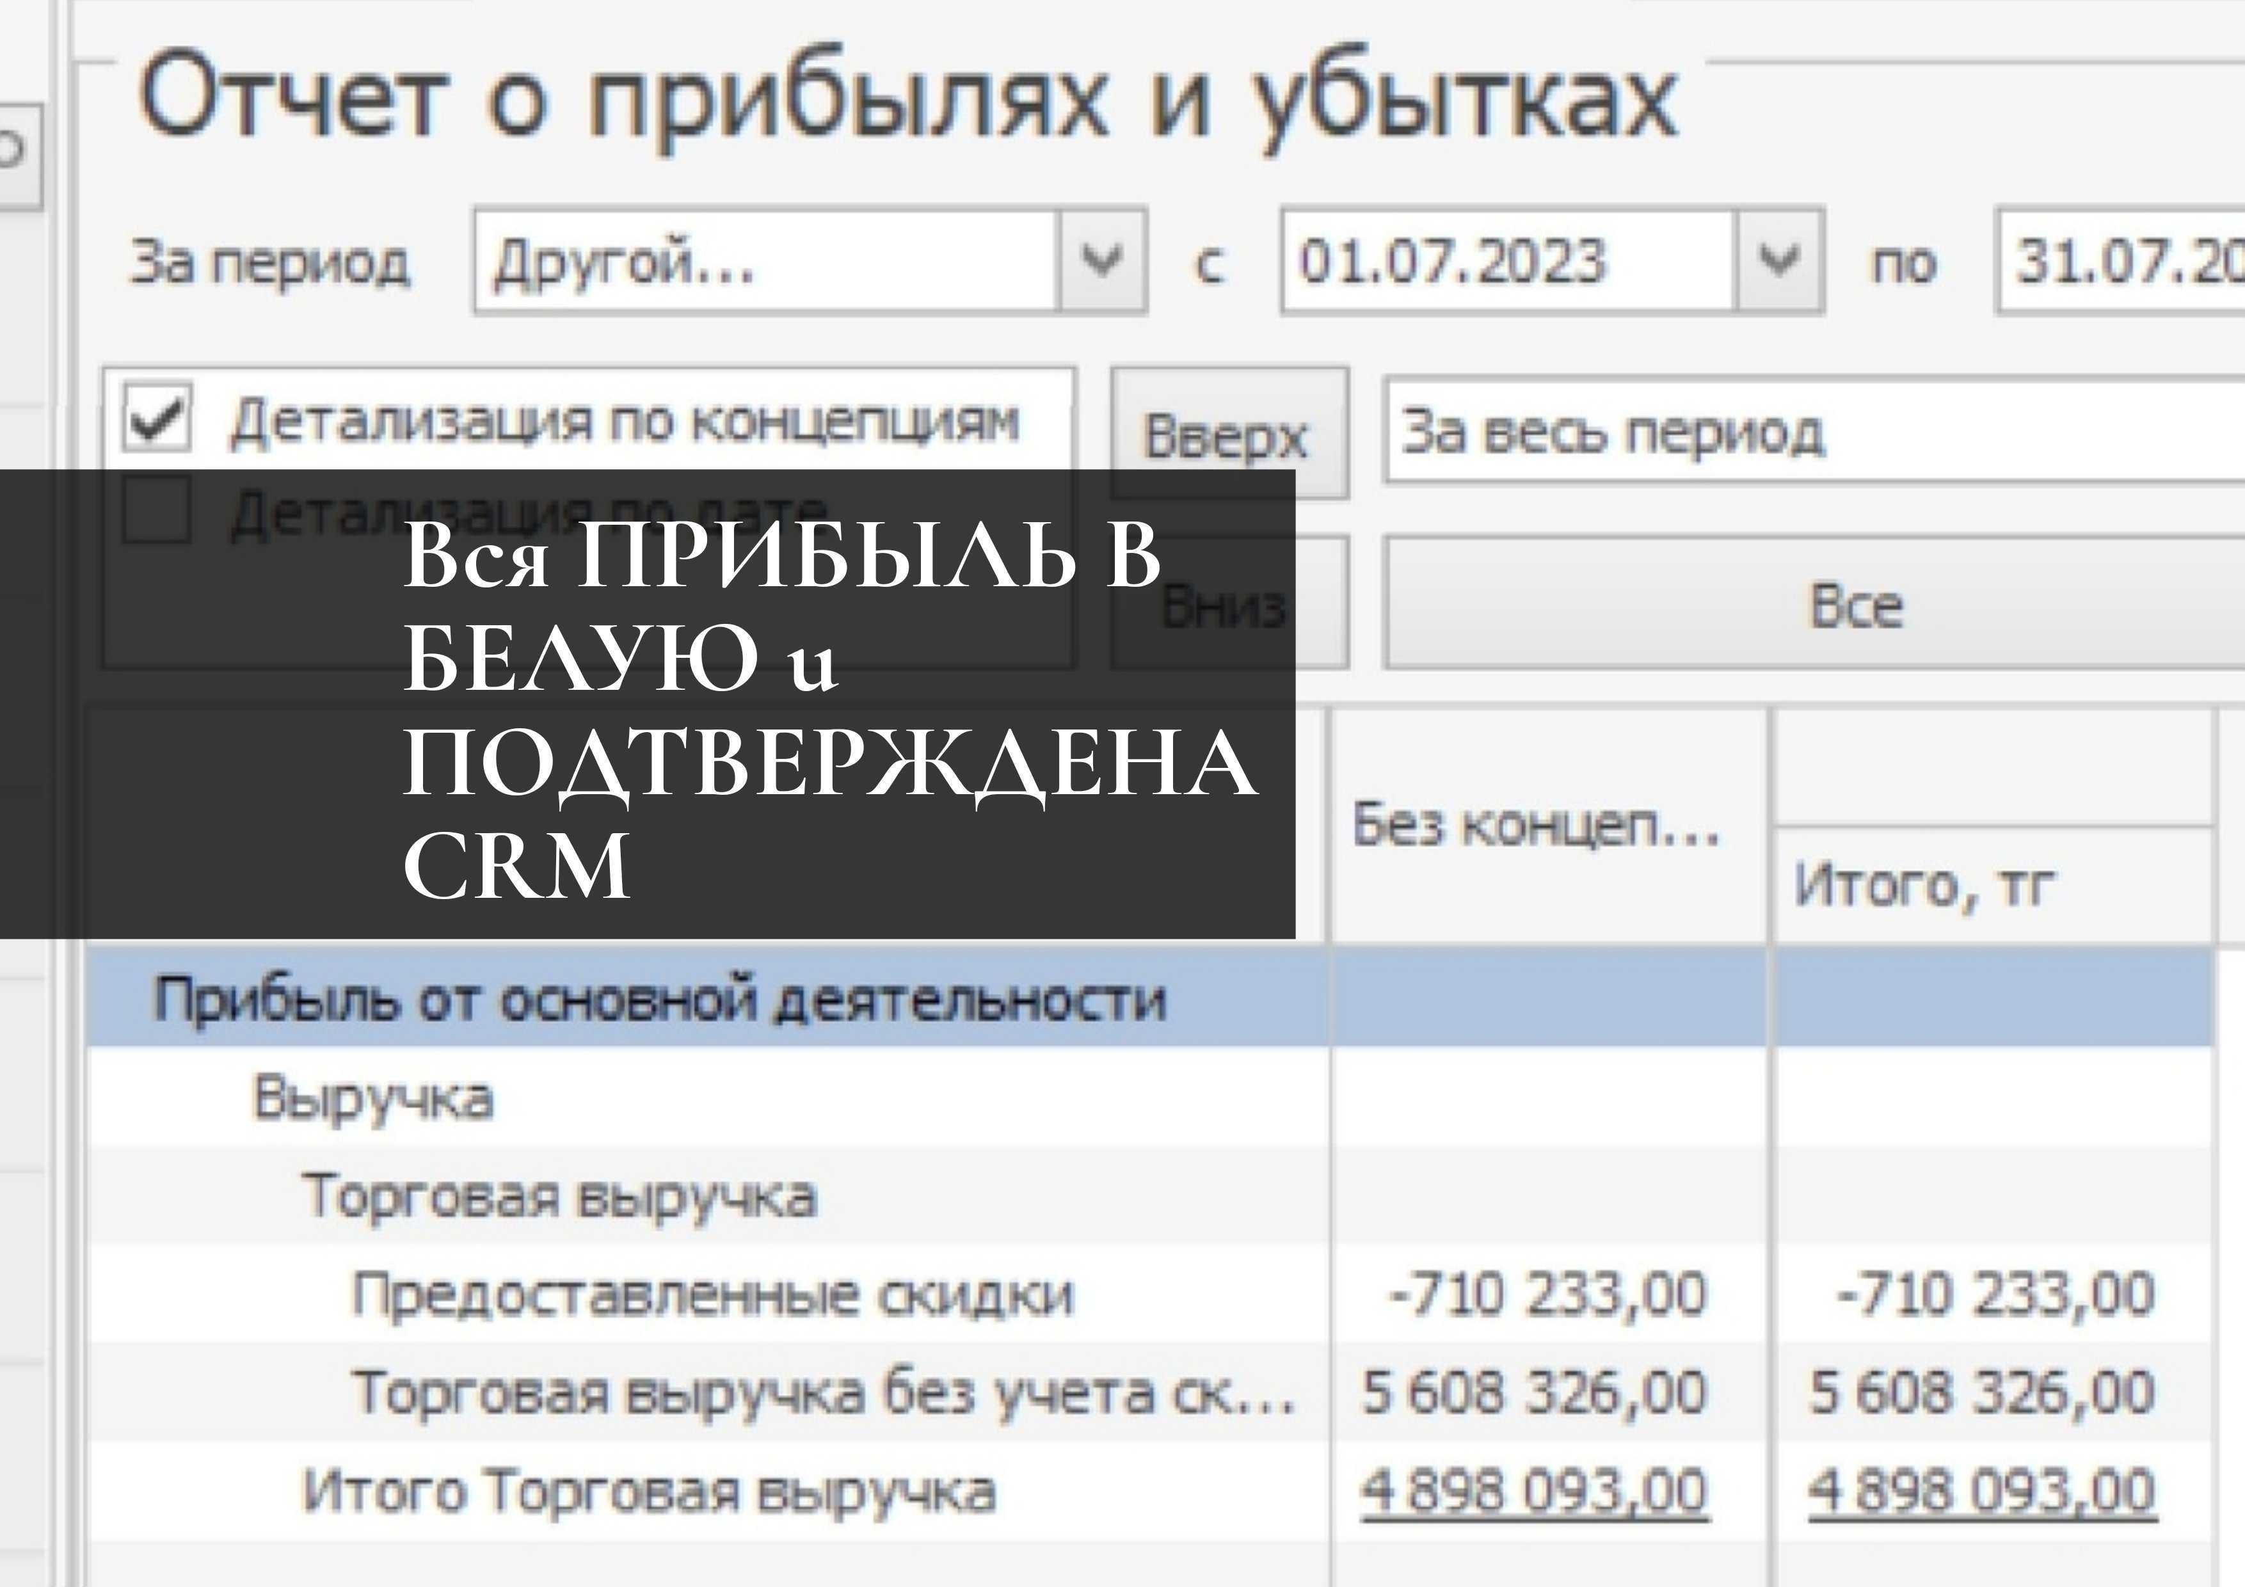
Task: Click the Отчет о прибылях и убытках title
Action: 908,100
